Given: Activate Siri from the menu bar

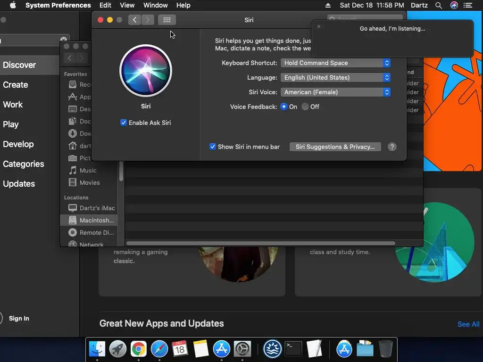Looking at the screenshot, I should [454, 5].
